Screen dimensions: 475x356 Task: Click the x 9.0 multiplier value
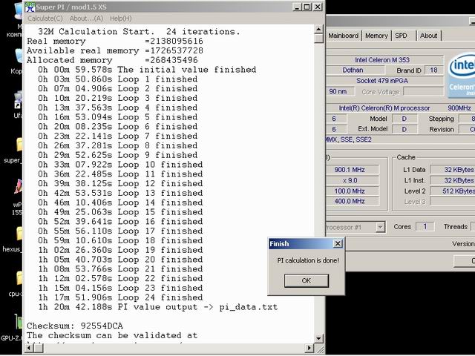(x=353, y=180)
